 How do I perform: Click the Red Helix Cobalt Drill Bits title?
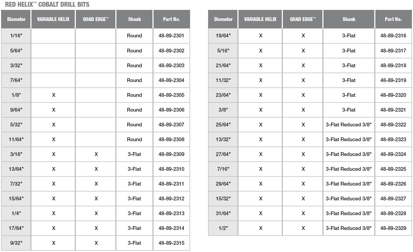[47, 4]
